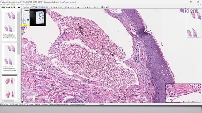Click the yellow zoom value readout
The height and width of the screenshot is (113, 202).
(26, 25)
